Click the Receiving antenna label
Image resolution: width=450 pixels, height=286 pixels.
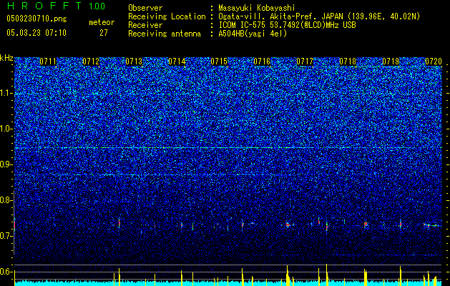pyautogui.click(x=165, y=34)
